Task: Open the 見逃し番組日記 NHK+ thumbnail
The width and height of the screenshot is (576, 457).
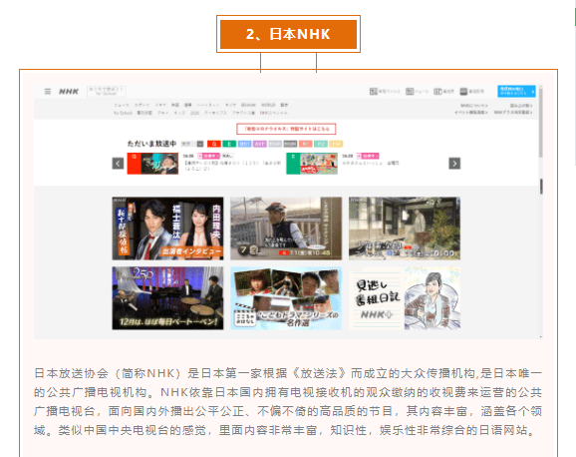Action: [405, 298]
